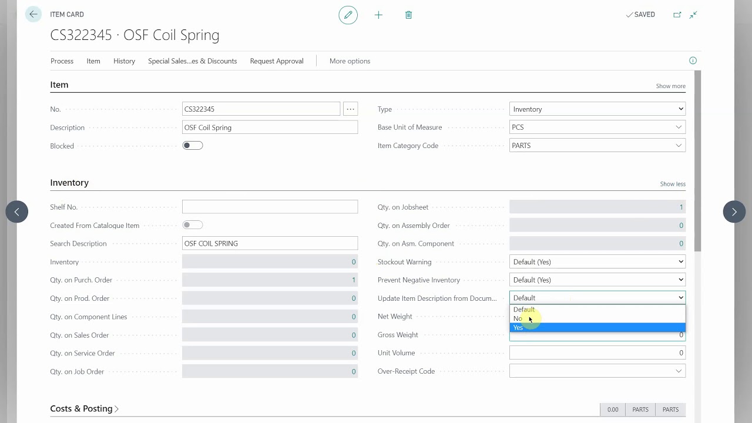Open the Item menu

pyautogui.click(x=93, y=61)
